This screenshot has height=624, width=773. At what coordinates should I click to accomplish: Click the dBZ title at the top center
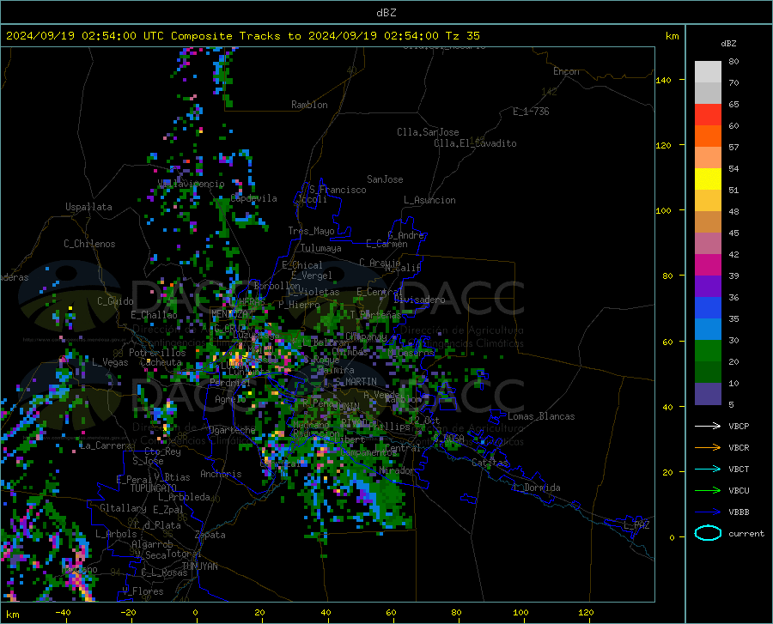click(386, 13)
